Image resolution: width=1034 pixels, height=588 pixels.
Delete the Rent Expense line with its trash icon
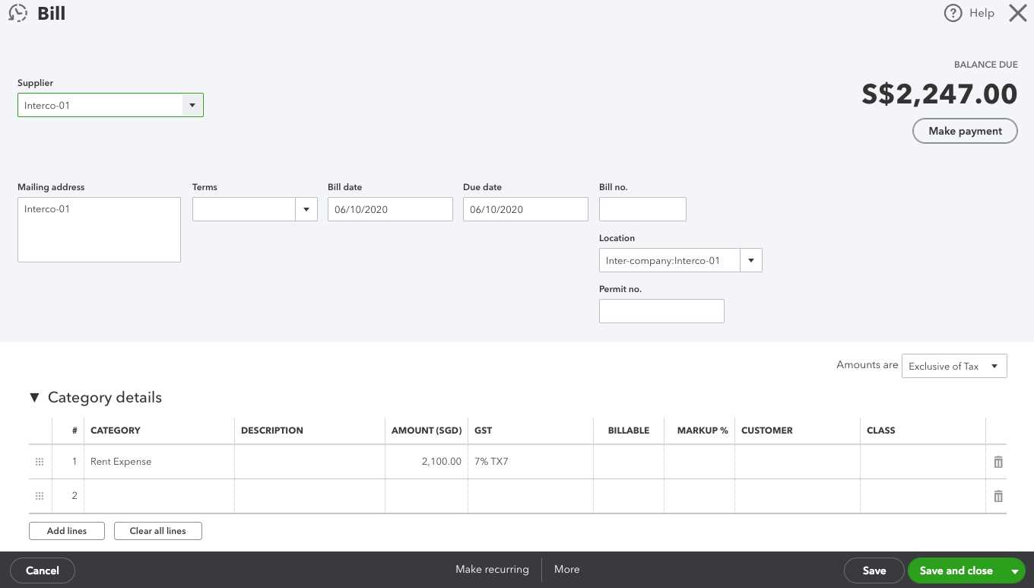click(x=998, y=462)
